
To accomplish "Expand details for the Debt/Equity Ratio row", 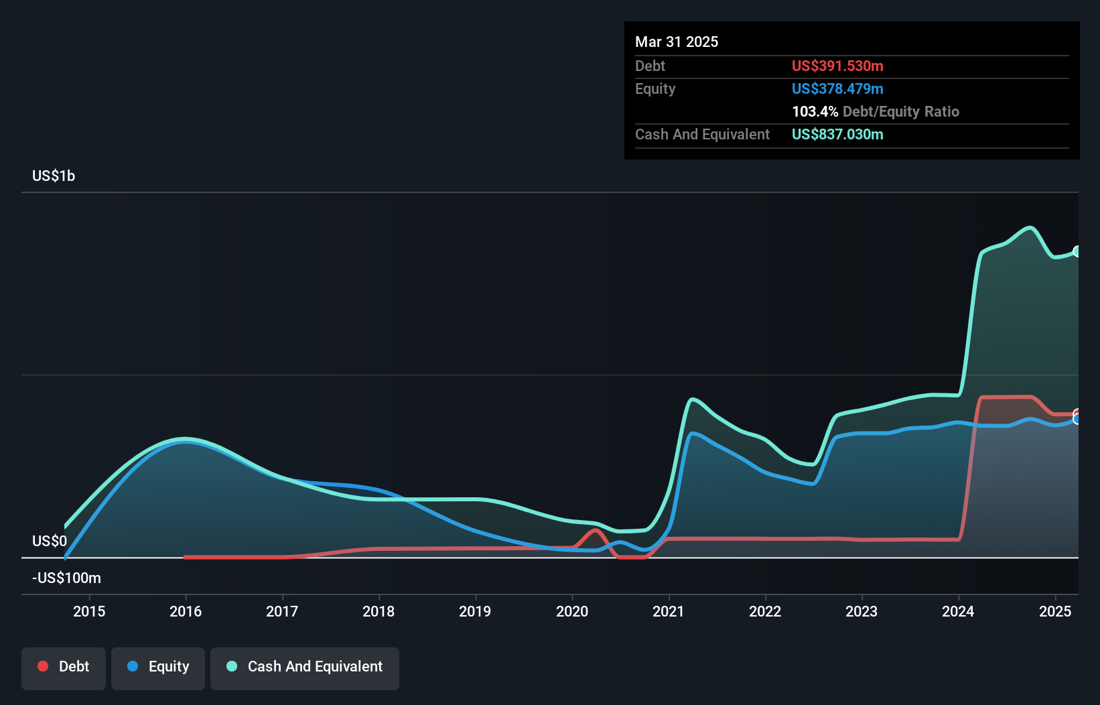I will tap(876, 111).
